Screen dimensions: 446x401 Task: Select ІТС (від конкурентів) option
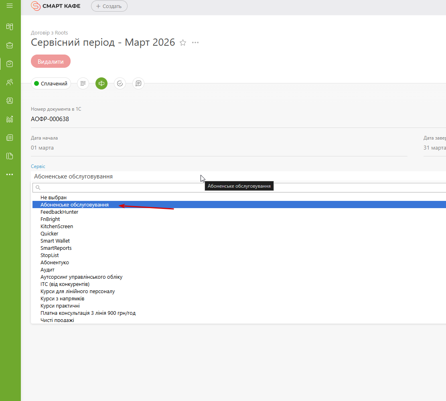pyautogui.click(x=239, y=284)
